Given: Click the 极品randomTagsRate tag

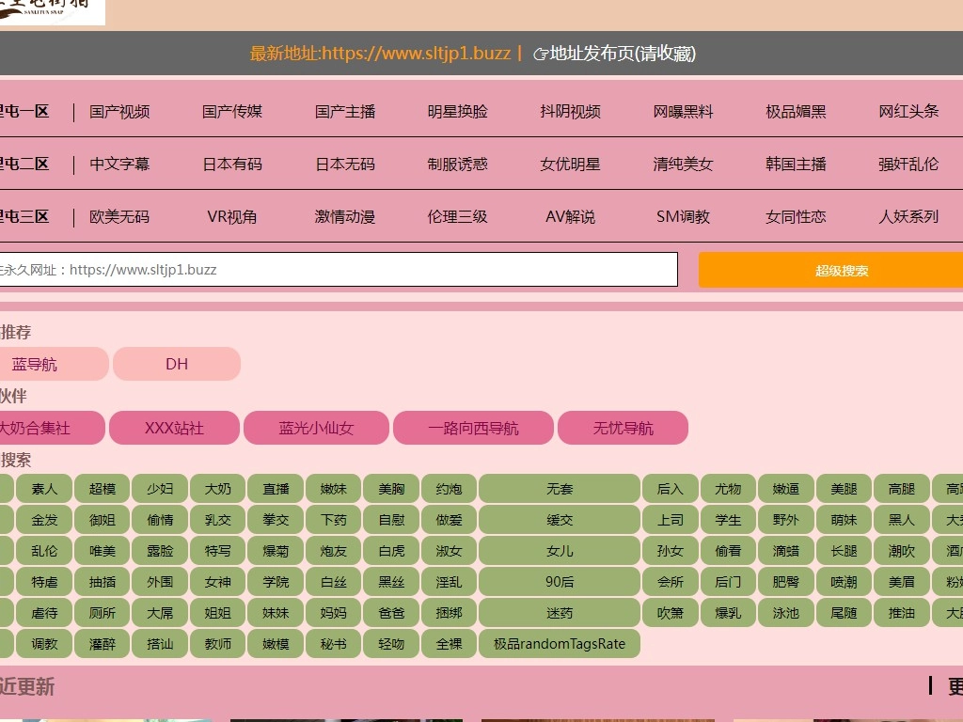Looking at the screenshot, I should 560,644.
